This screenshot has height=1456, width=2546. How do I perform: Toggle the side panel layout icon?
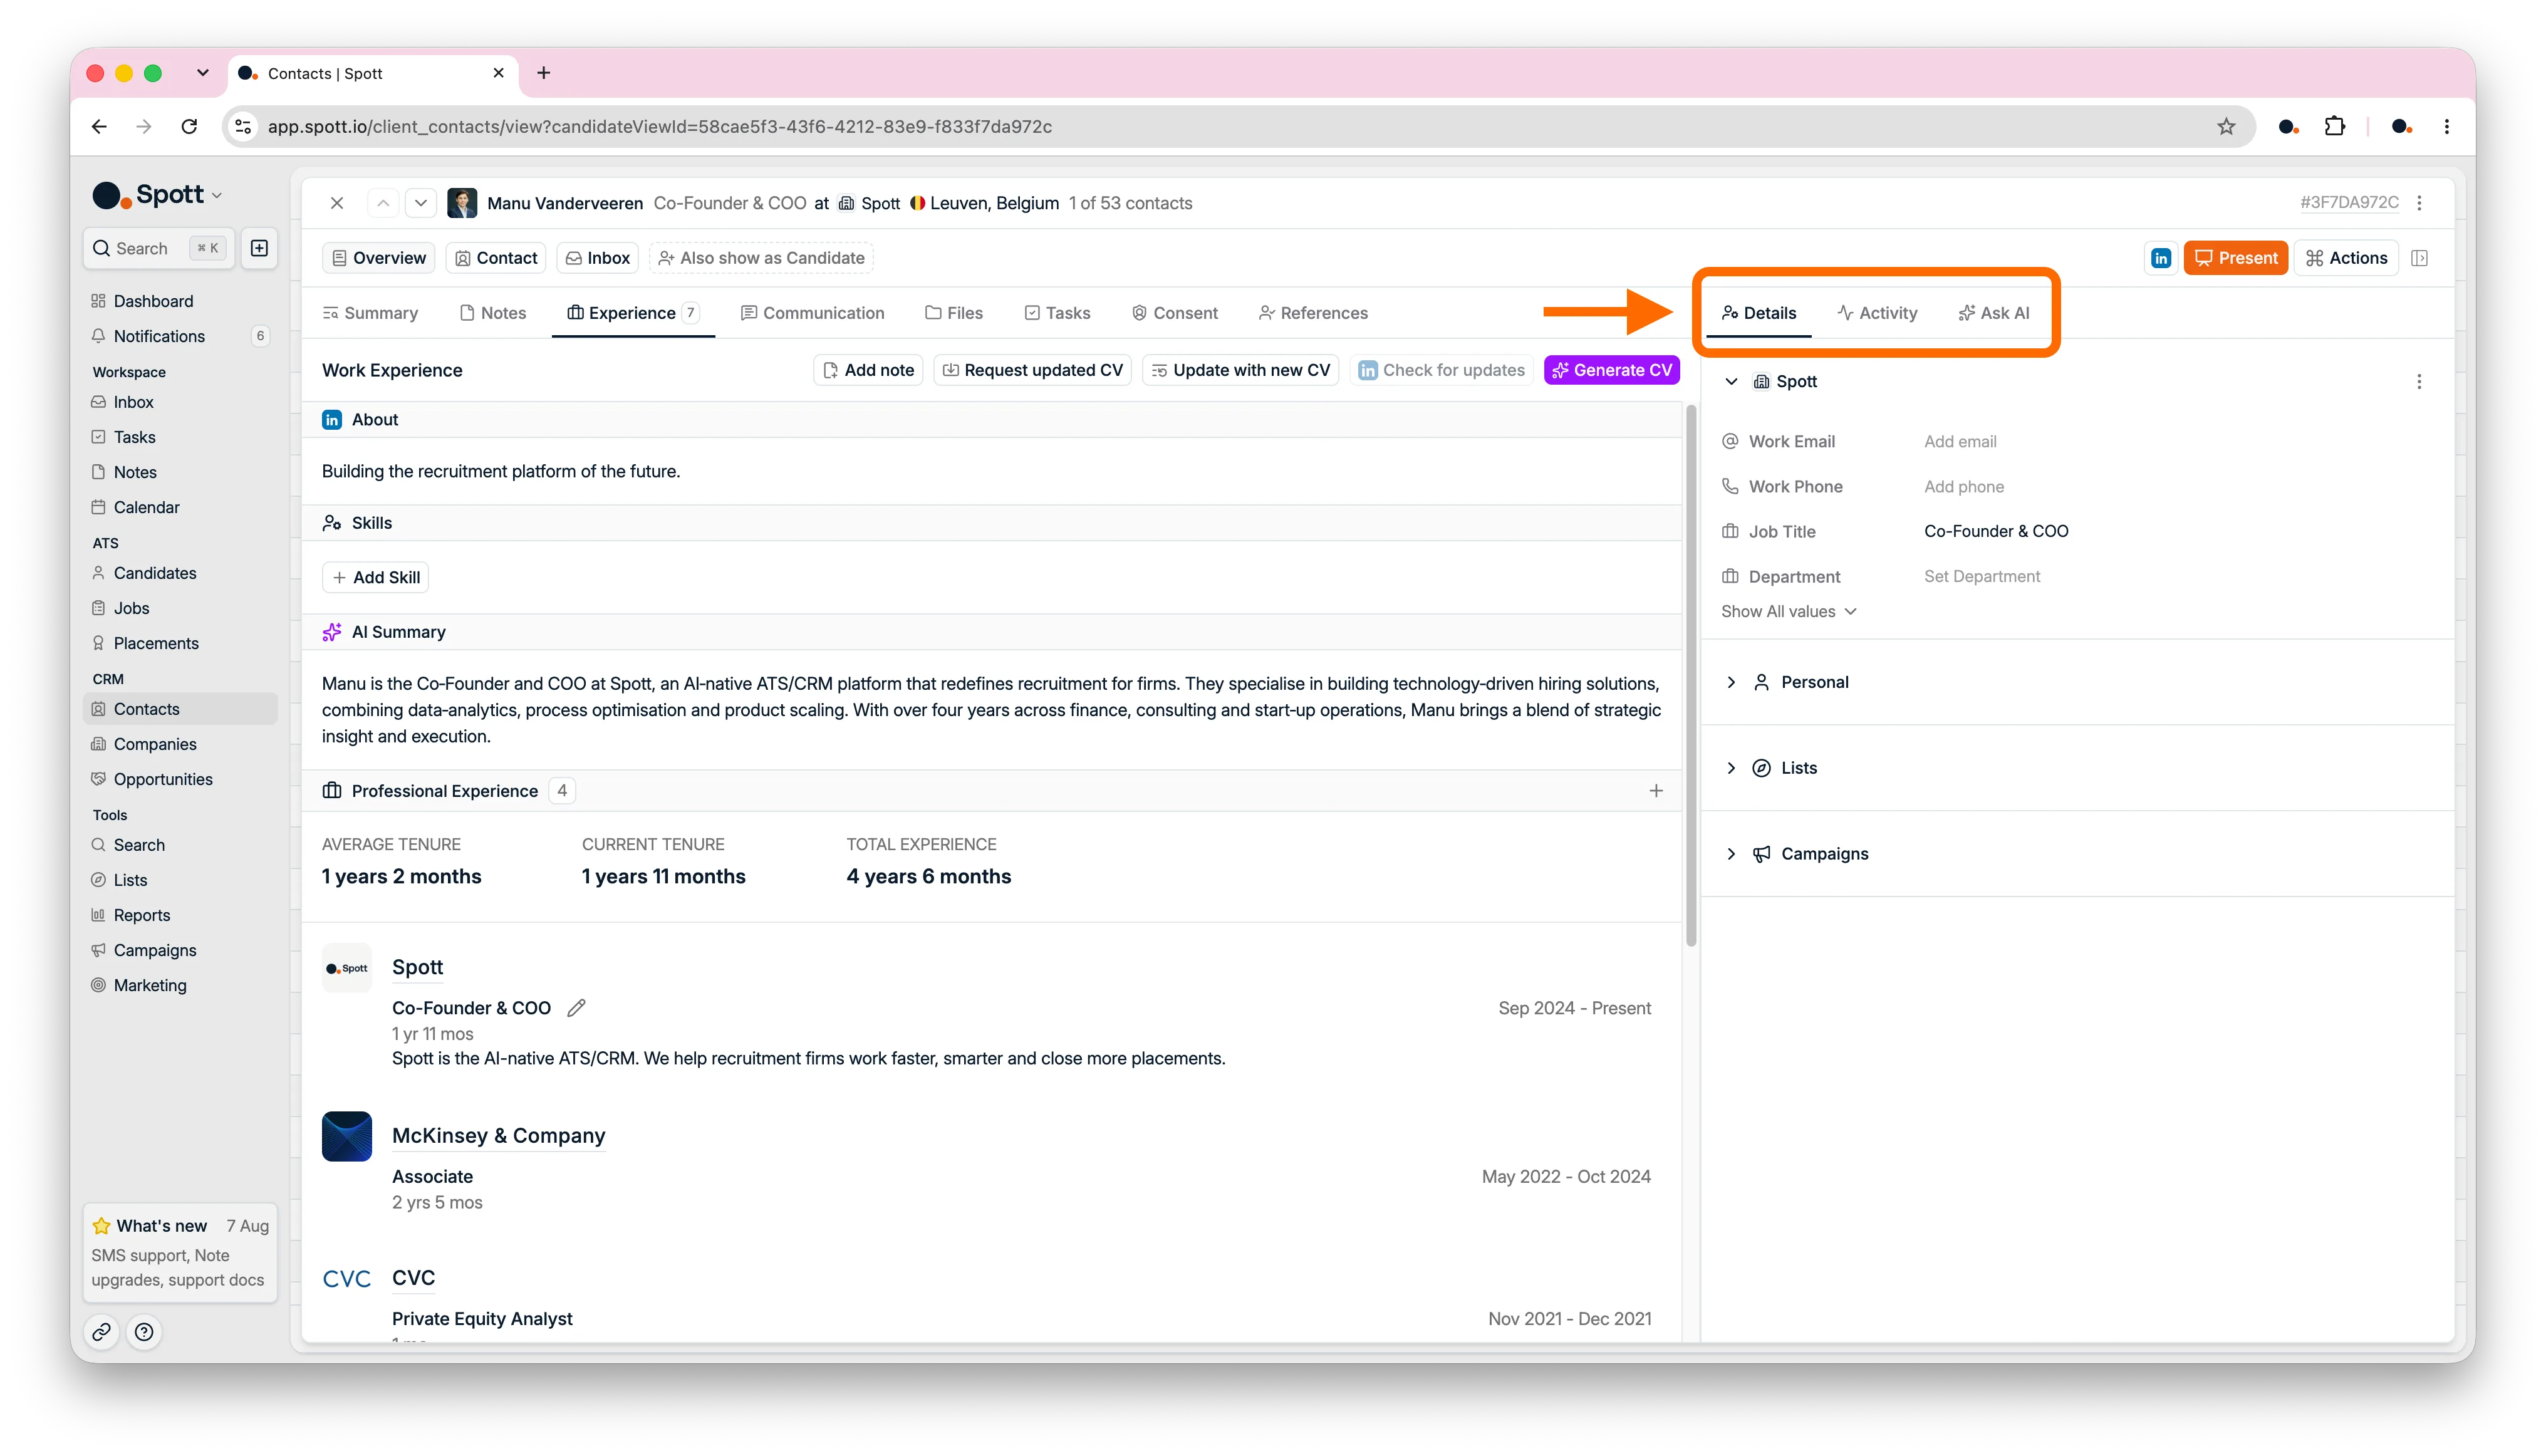click(x=2419, y=258)
